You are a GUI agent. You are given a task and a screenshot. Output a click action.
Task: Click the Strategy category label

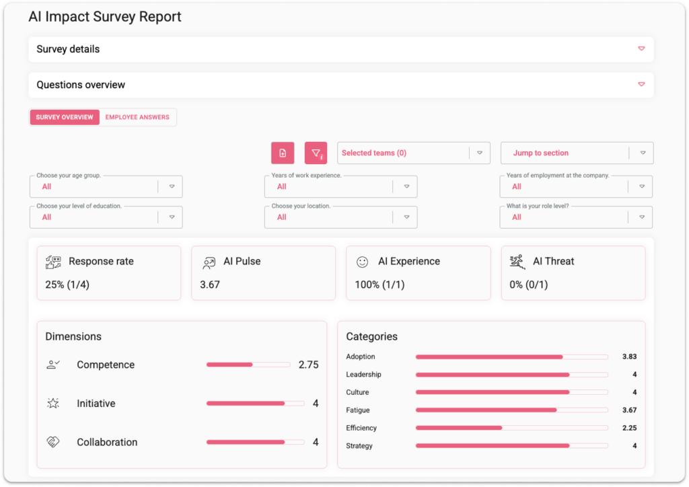coord(359,446)
